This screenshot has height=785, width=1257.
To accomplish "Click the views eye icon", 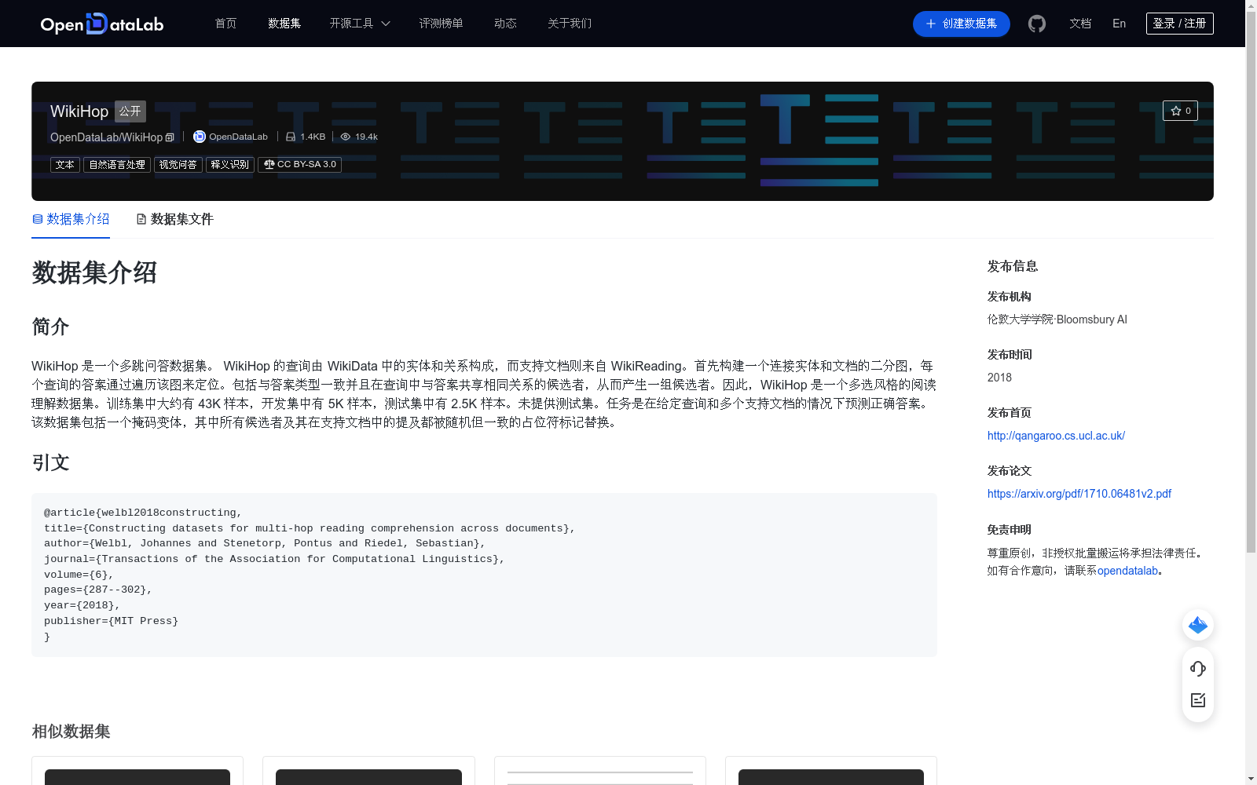I will coord(346,137).
